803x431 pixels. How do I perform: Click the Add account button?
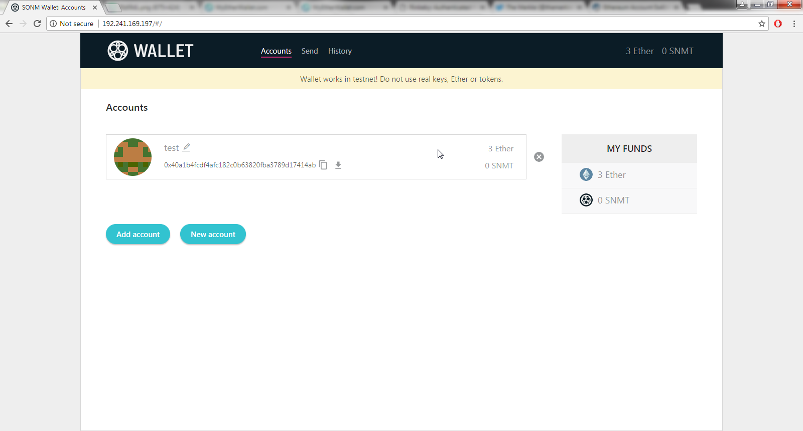click(x=138, y=234)
